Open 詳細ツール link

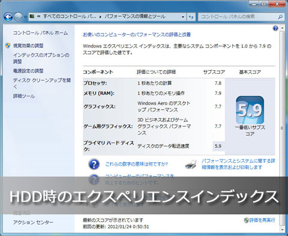click(24, 96)
